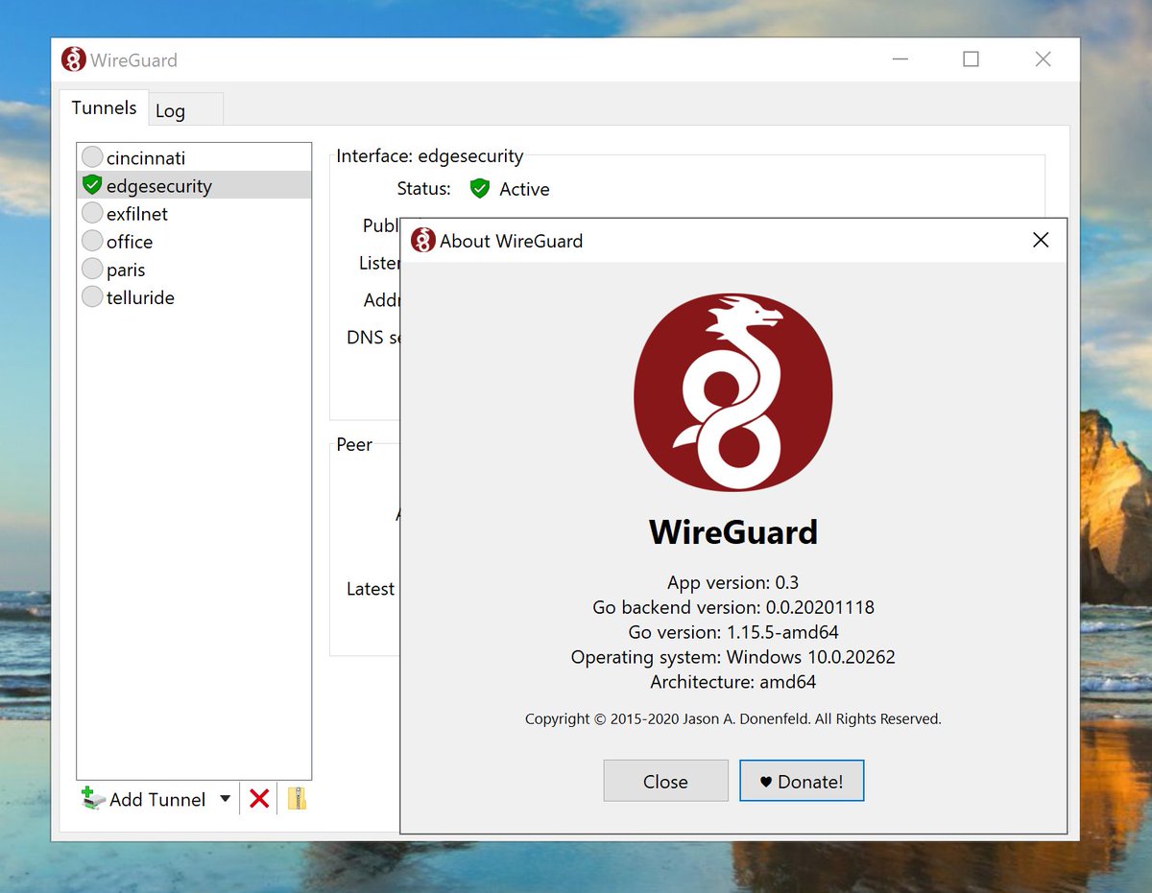
Task: Select the cincinnati tunnel
Action: [194, 157]
